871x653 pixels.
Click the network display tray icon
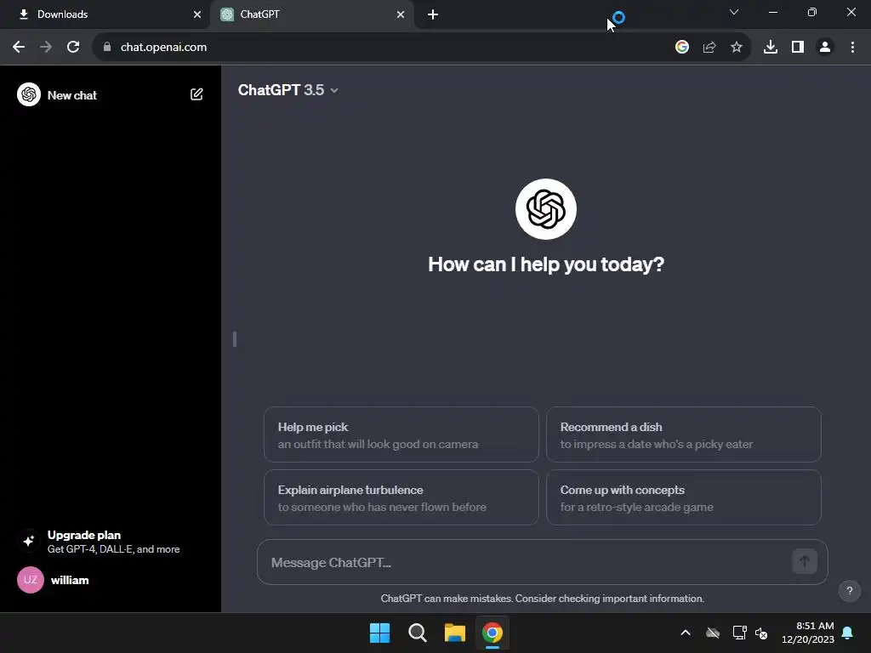click(x=739, y=633)
